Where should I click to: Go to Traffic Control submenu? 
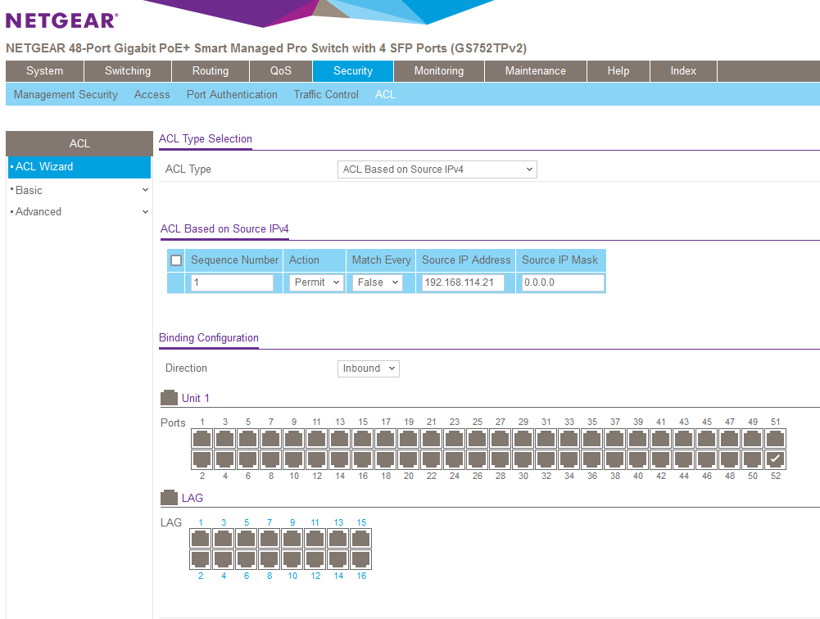[326, 95]
